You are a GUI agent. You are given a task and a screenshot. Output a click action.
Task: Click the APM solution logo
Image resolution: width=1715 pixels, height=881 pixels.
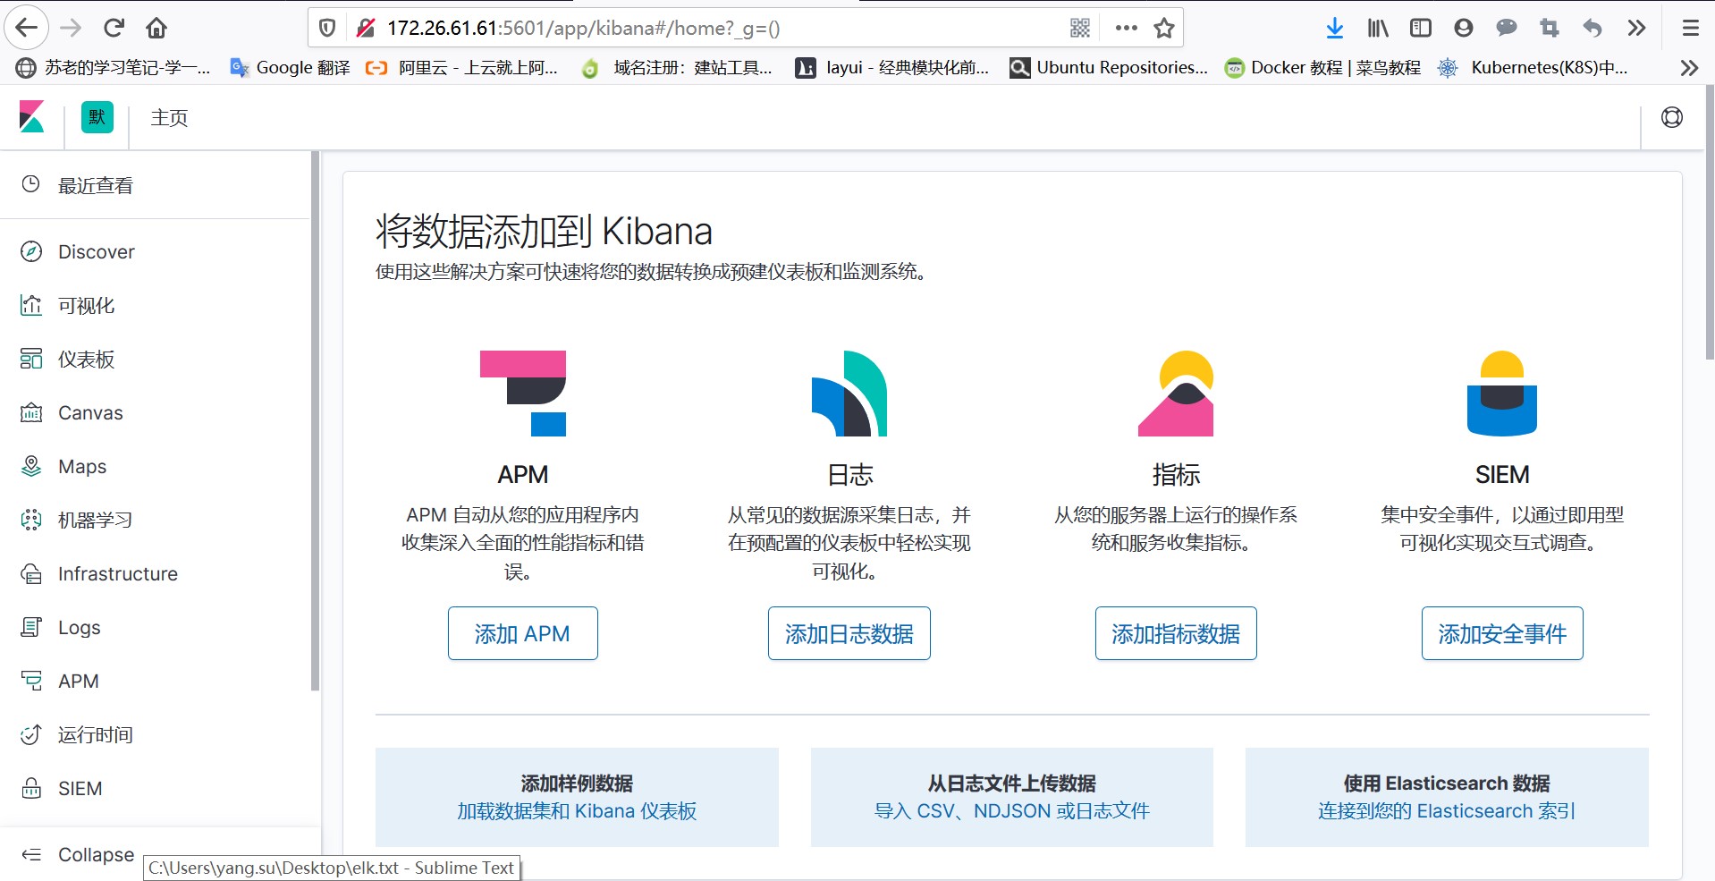click(523, 394)
